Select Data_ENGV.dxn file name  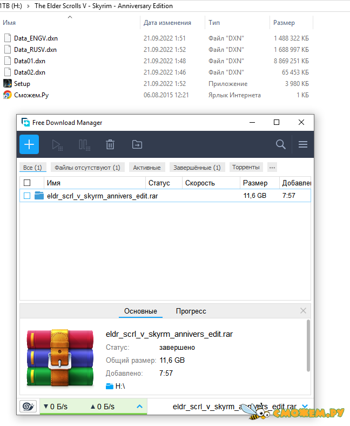point(36,38)
